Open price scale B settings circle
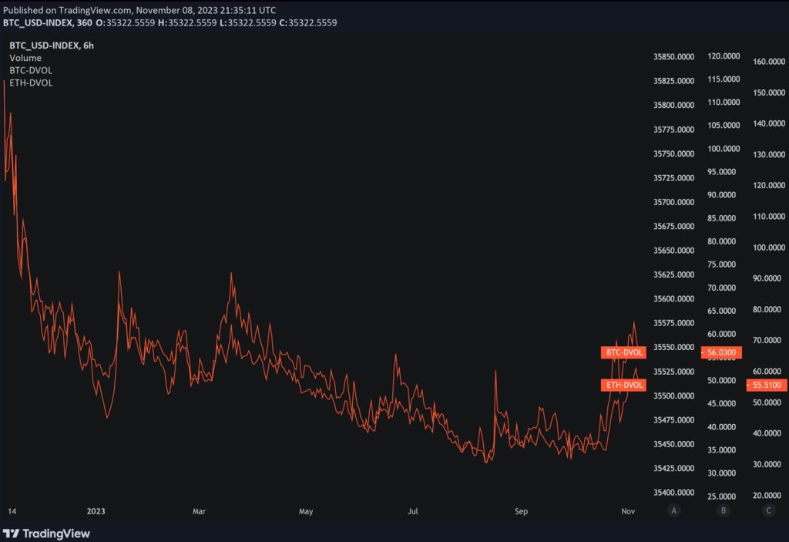 [x=723, y=510]
